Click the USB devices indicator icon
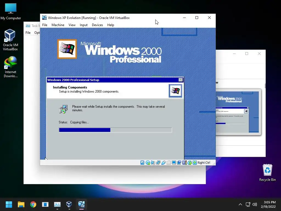 [x=164, y=163]
